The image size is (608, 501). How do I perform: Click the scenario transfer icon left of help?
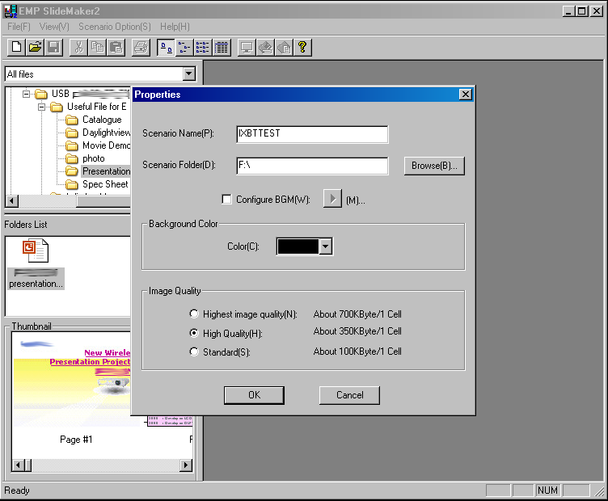[284, 48]
